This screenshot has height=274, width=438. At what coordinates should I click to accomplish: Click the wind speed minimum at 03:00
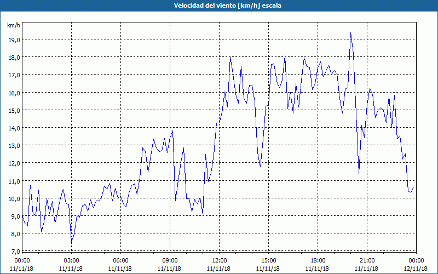click(72, 242)
